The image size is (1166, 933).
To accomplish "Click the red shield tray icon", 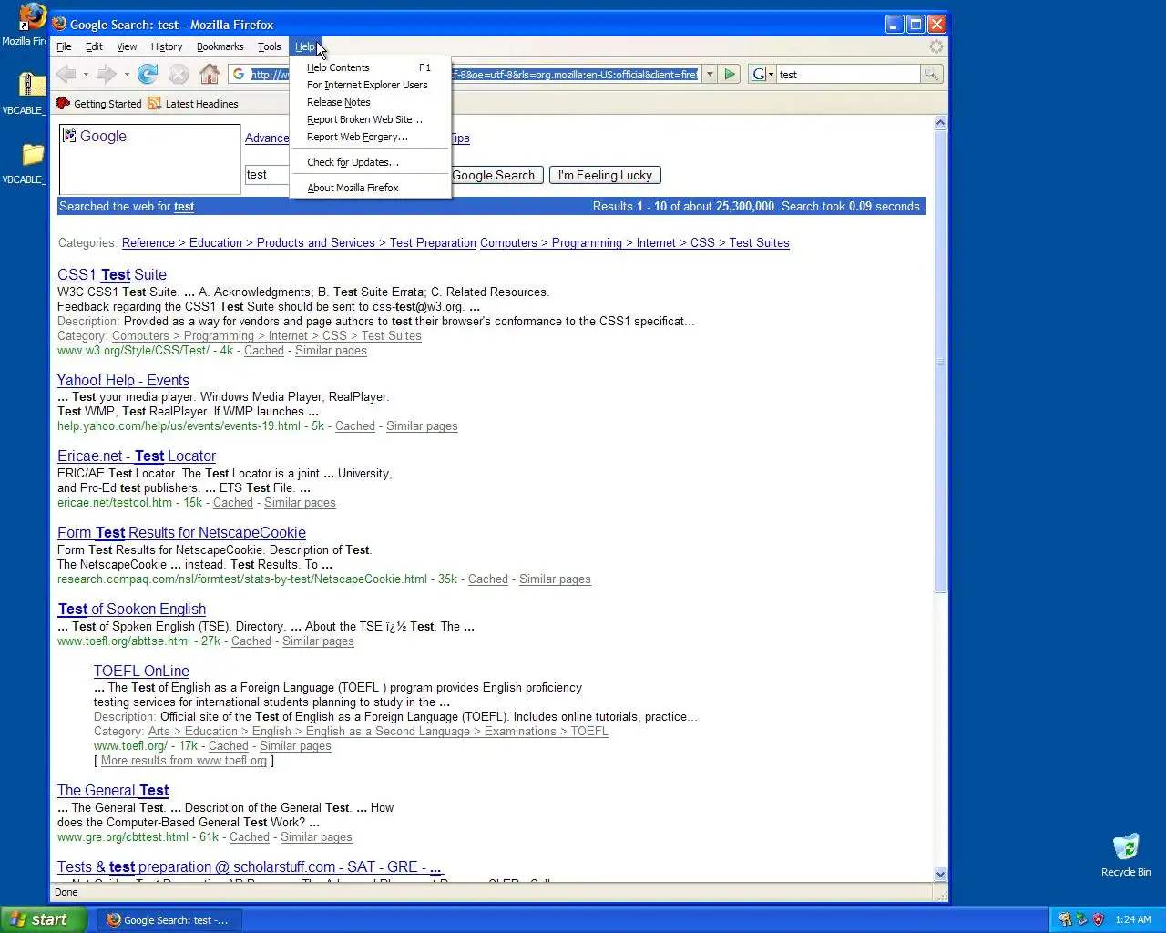I will (x=1098, y=919).
